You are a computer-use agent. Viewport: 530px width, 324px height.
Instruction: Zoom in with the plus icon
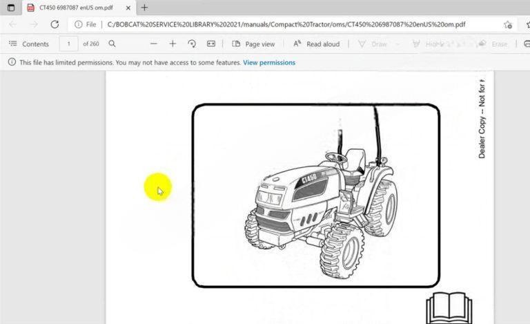pos(173,44)
